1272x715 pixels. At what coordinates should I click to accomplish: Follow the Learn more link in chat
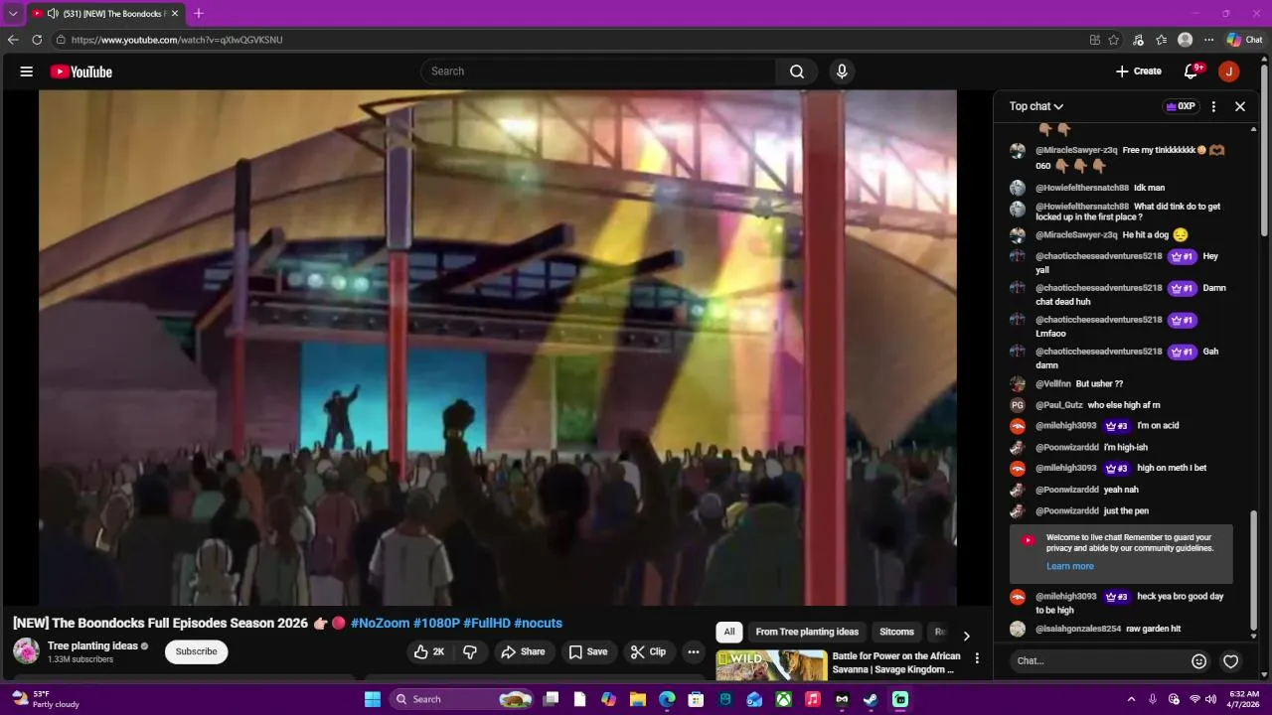tap(1069, 566)
